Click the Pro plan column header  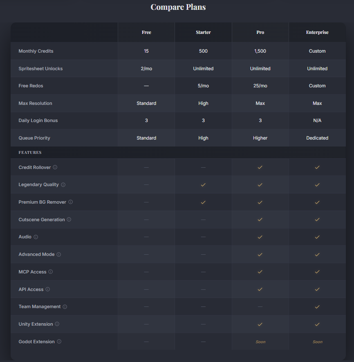260,32
